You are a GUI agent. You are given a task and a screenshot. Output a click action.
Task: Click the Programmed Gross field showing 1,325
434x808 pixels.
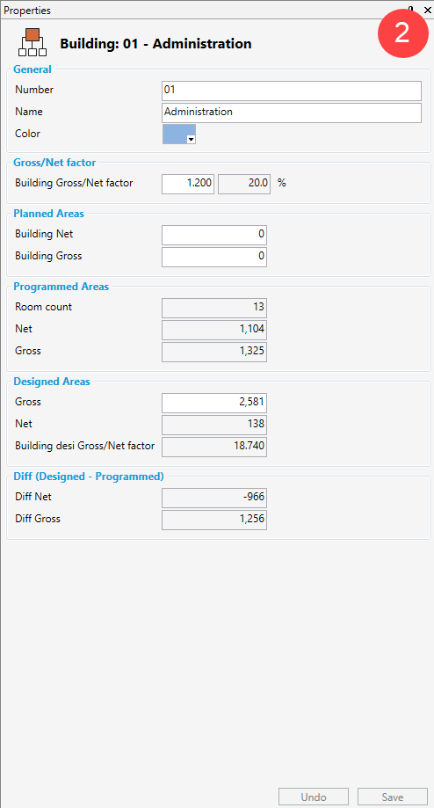214,353
